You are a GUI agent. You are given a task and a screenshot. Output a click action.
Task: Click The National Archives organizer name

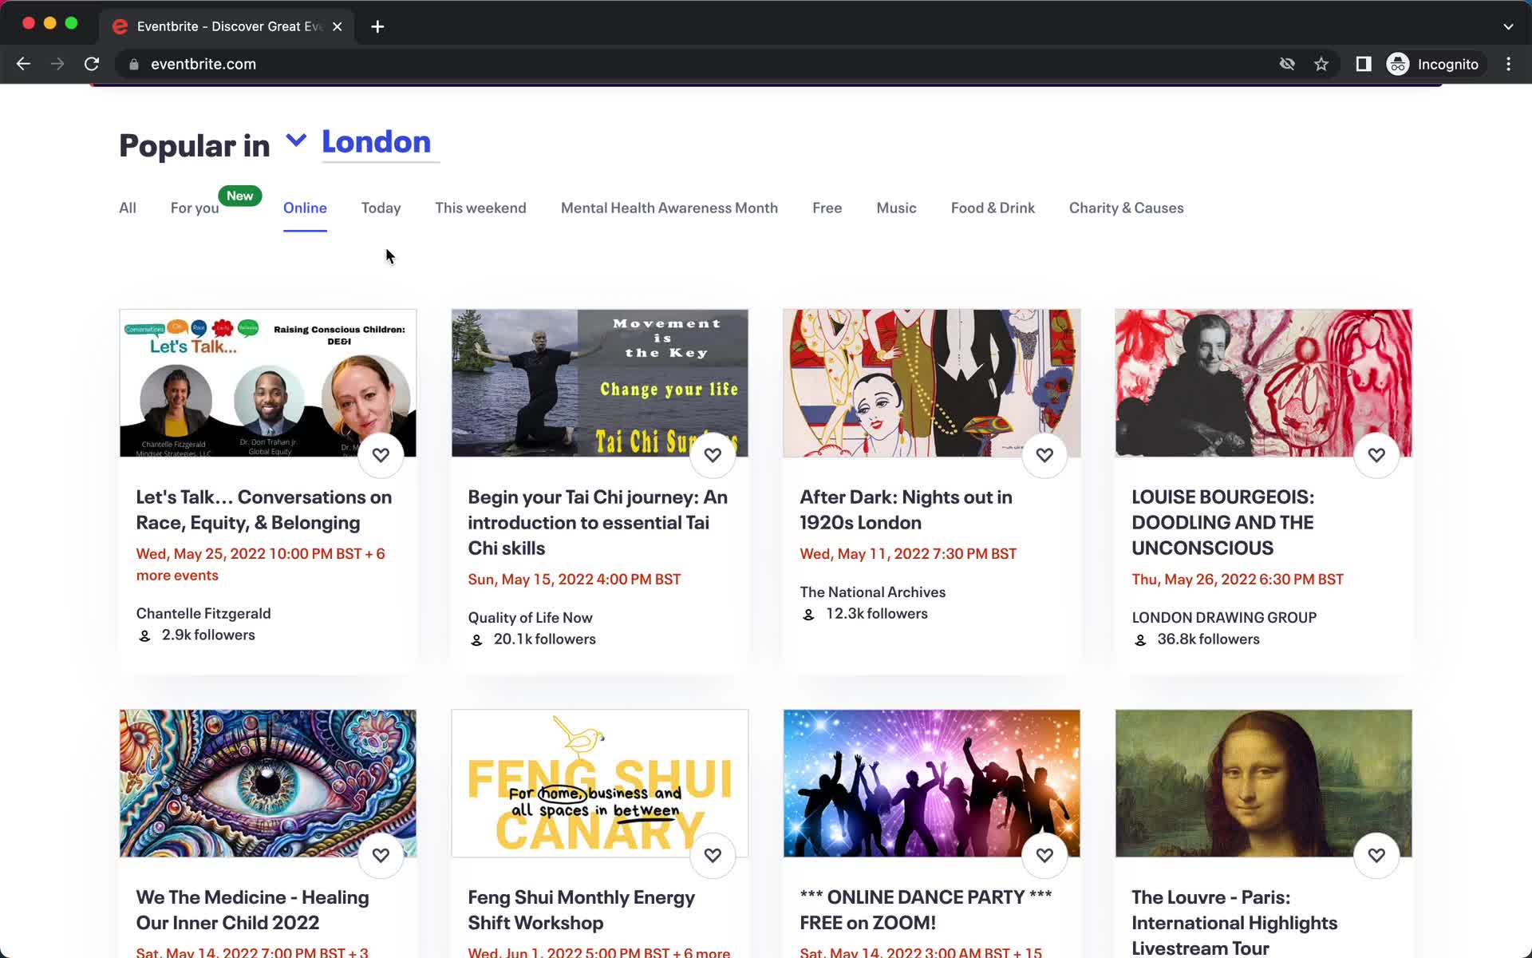coord(872,592)
